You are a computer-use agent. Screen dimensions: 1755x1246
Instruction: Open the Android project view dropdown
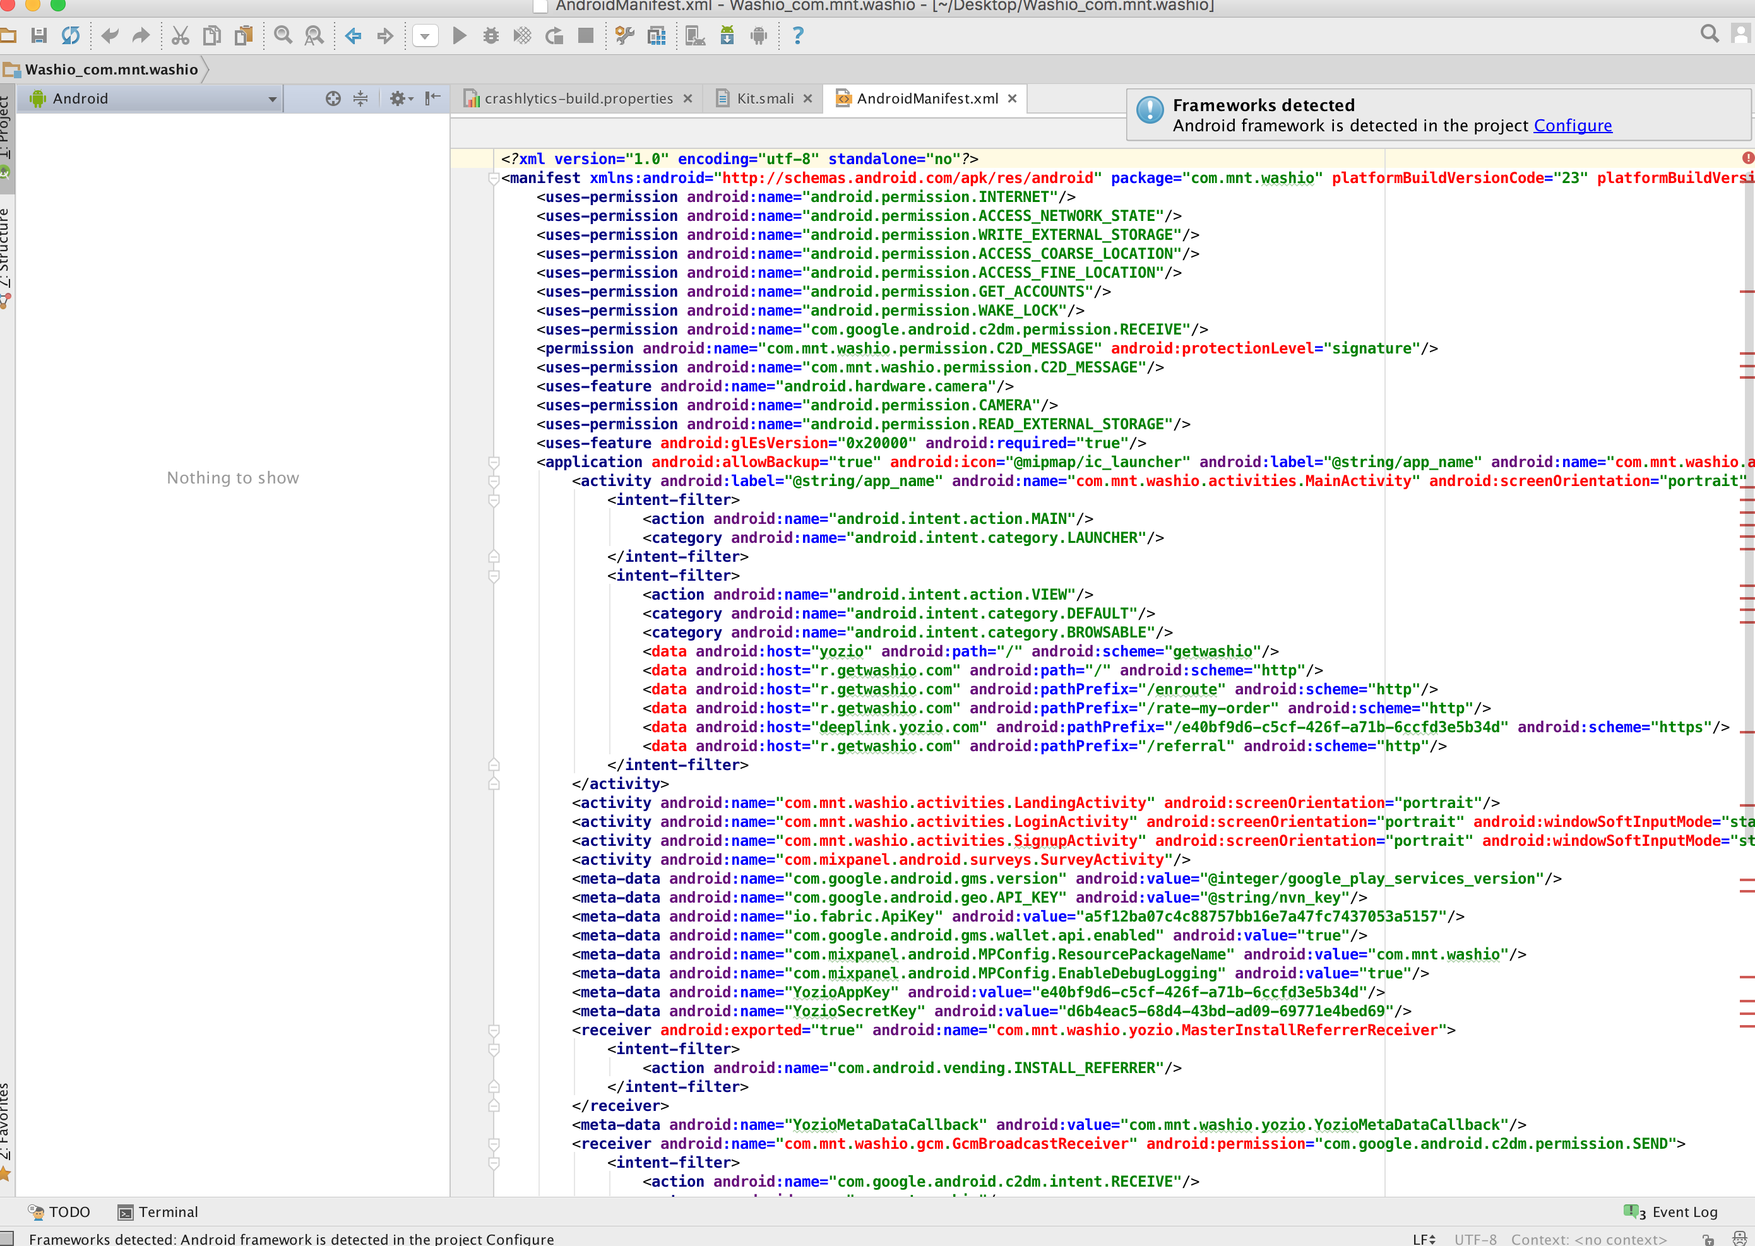(151, 98)
